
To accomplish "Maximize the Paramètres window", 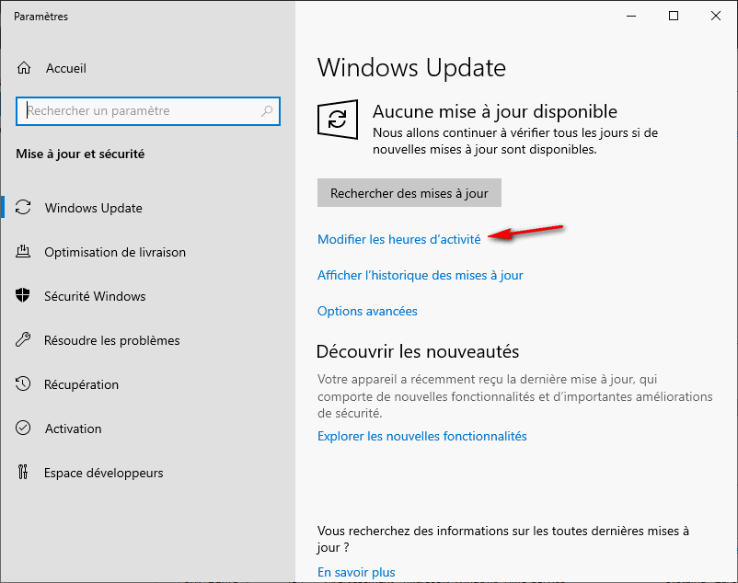I will pos(674,16).
